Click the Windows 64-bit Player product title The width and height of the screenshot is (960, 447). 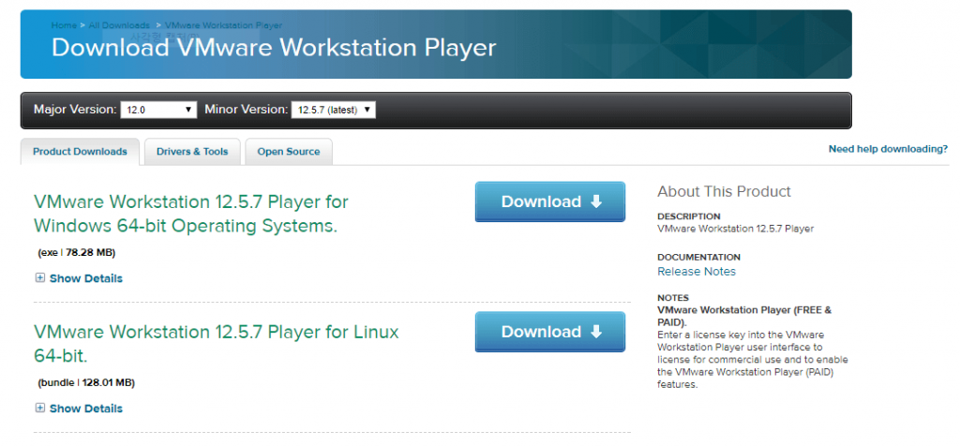pos(190,214)
